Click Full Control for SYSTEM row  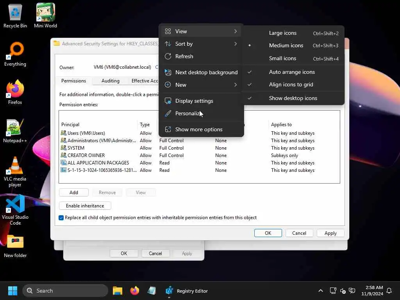coord(171,148)
